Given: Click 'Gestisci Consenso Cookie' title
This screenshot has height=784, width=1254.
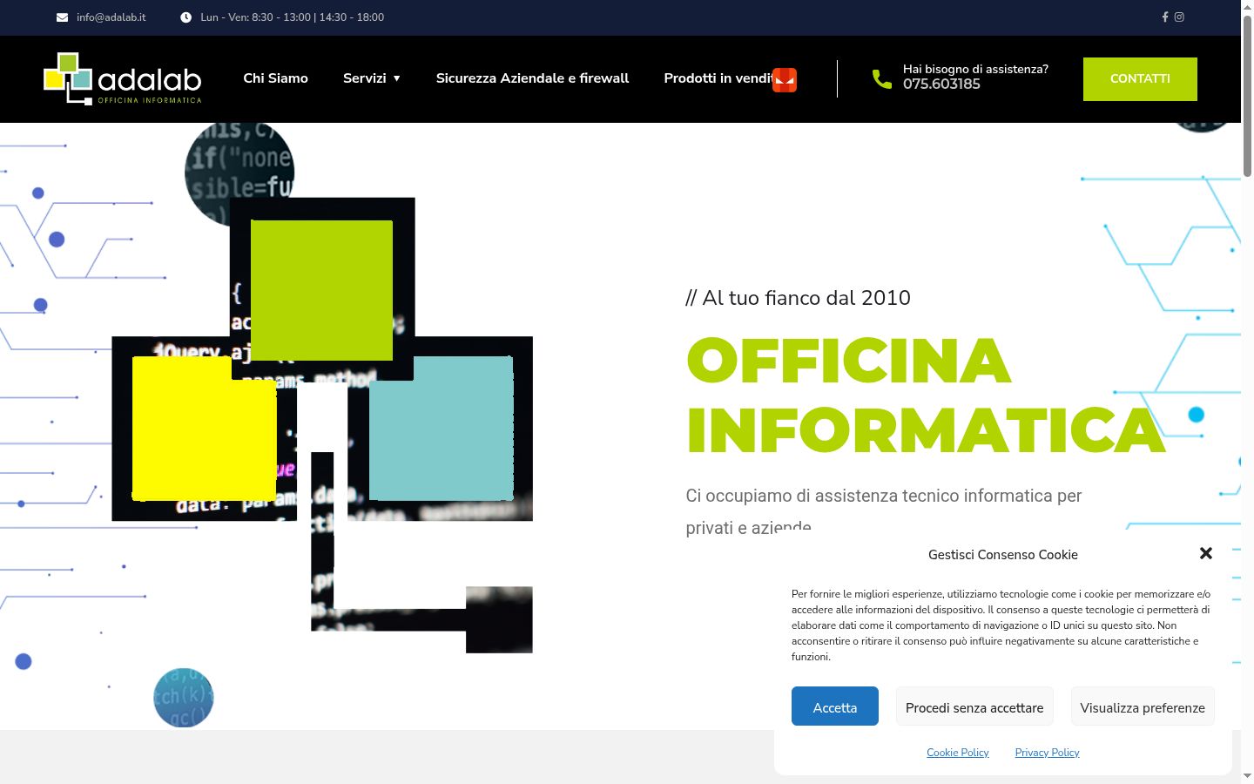Looking at the screenshot, I should pos(1003,554).
